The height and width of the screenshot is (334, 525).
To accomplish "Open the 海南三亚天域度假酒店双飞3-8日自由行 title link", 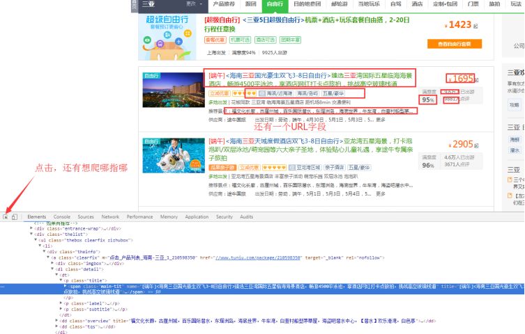I will (x=310, y=150).
